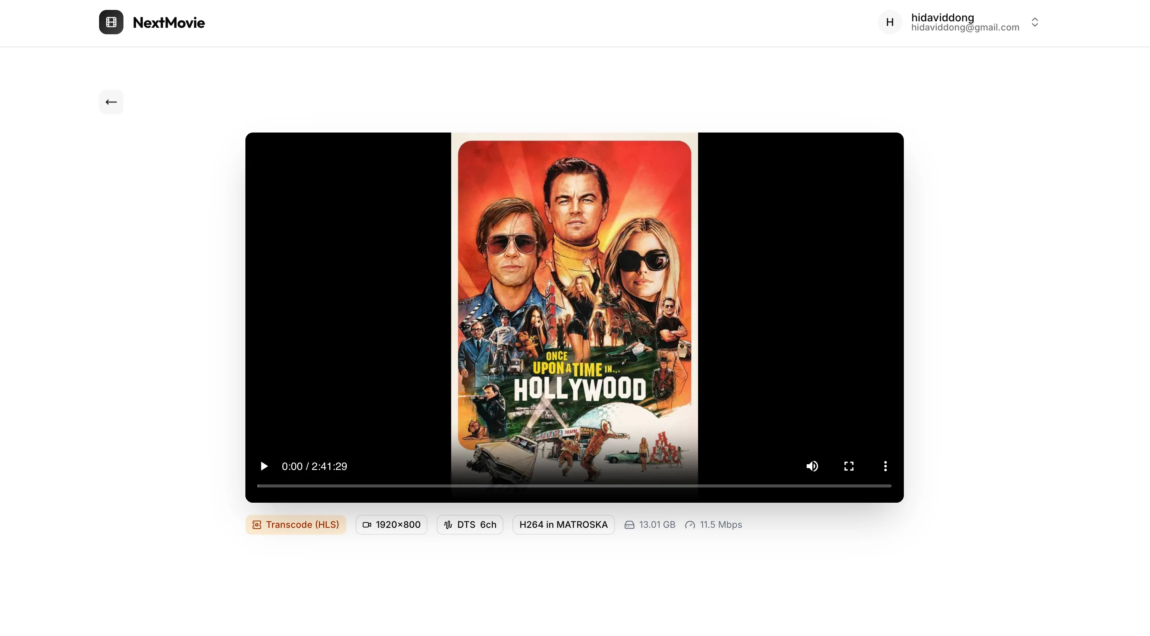Go back using the left arrow button
Image resolution: width=1150 pixels, height=636 pixels.
tap(111, 102)
